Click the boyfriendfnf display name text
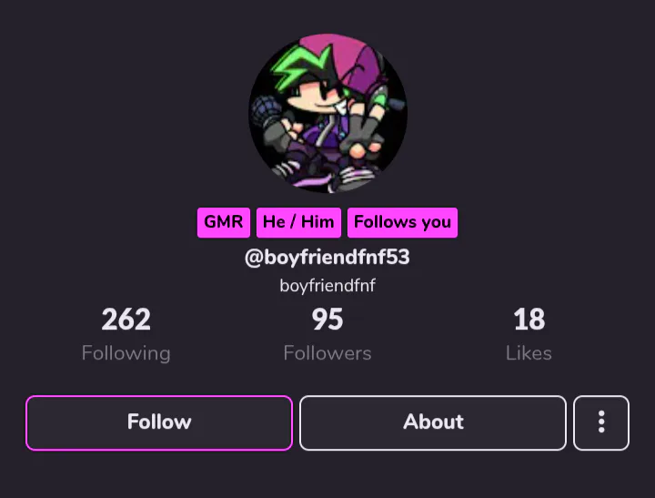The width and height of the screenshot is (655, 498). click(x=327, y=286)
